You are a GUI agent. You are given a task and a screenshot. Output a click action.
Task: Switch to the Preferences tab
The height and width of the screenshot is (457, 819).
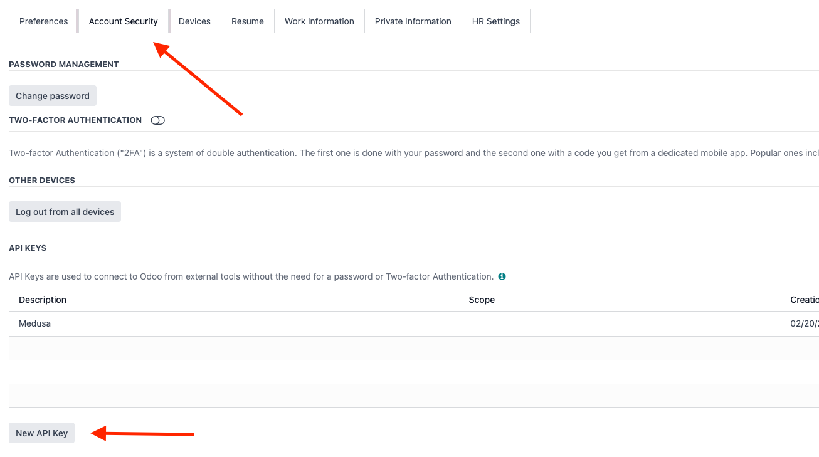(x=43, y=21)
